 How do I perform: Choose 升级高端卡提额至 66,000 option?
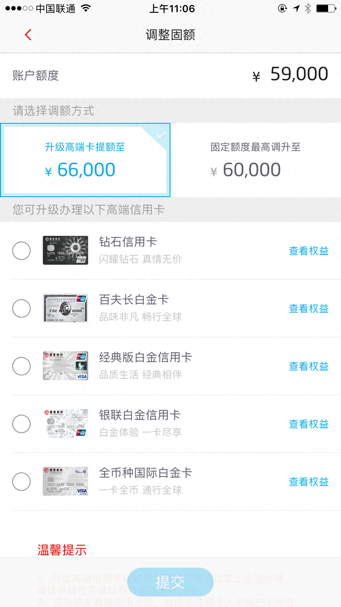[x=85, y=160]
